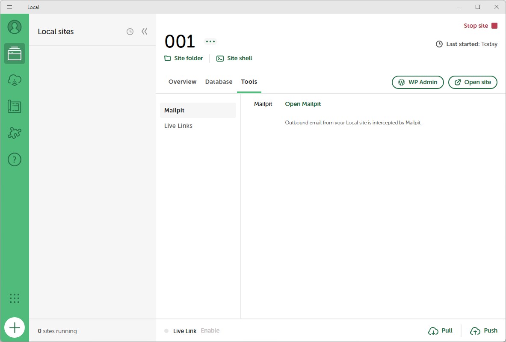Sort sites by the clock icon
This screenshot has width=506, height=342.
coord(130,32)
